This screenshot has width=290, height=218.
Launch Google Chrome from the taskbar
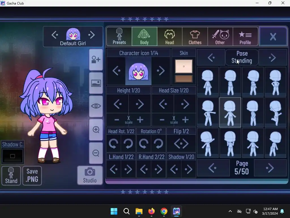click(x=164, y=211)
